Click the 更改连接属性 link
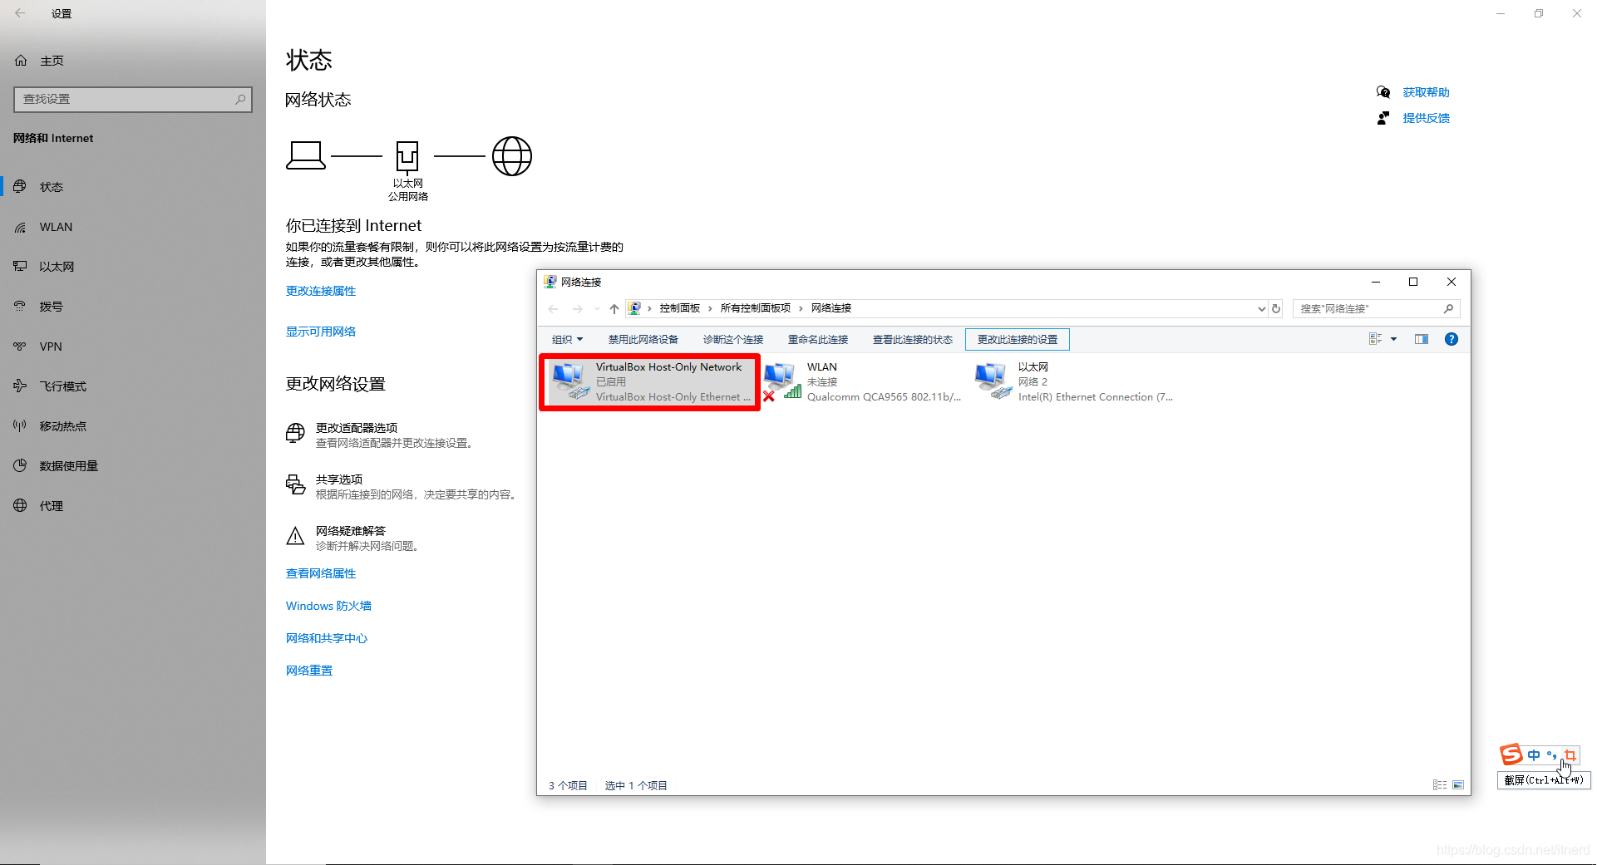The image size is (1597, 865). click(321, 291)
